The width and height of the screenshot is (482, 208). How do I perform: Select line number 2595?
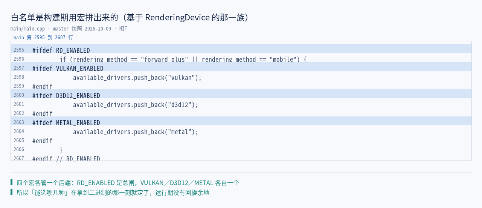tap(19, 50)
